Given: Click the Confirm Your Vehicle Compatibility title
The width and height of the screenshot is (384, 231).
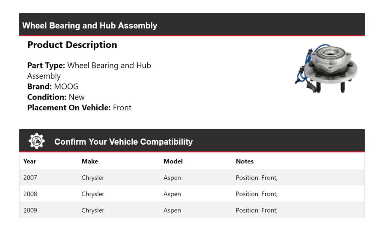Looking at the screenshot, I should tap(123, 142).
